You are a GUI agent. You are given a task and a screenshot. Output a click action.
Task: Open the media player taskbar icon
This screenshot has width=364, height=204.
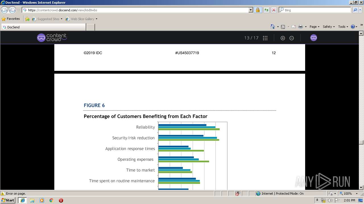click(42, 200)
